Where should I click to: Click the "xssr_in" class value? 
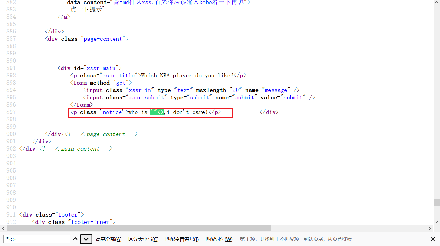coord(140,90)
